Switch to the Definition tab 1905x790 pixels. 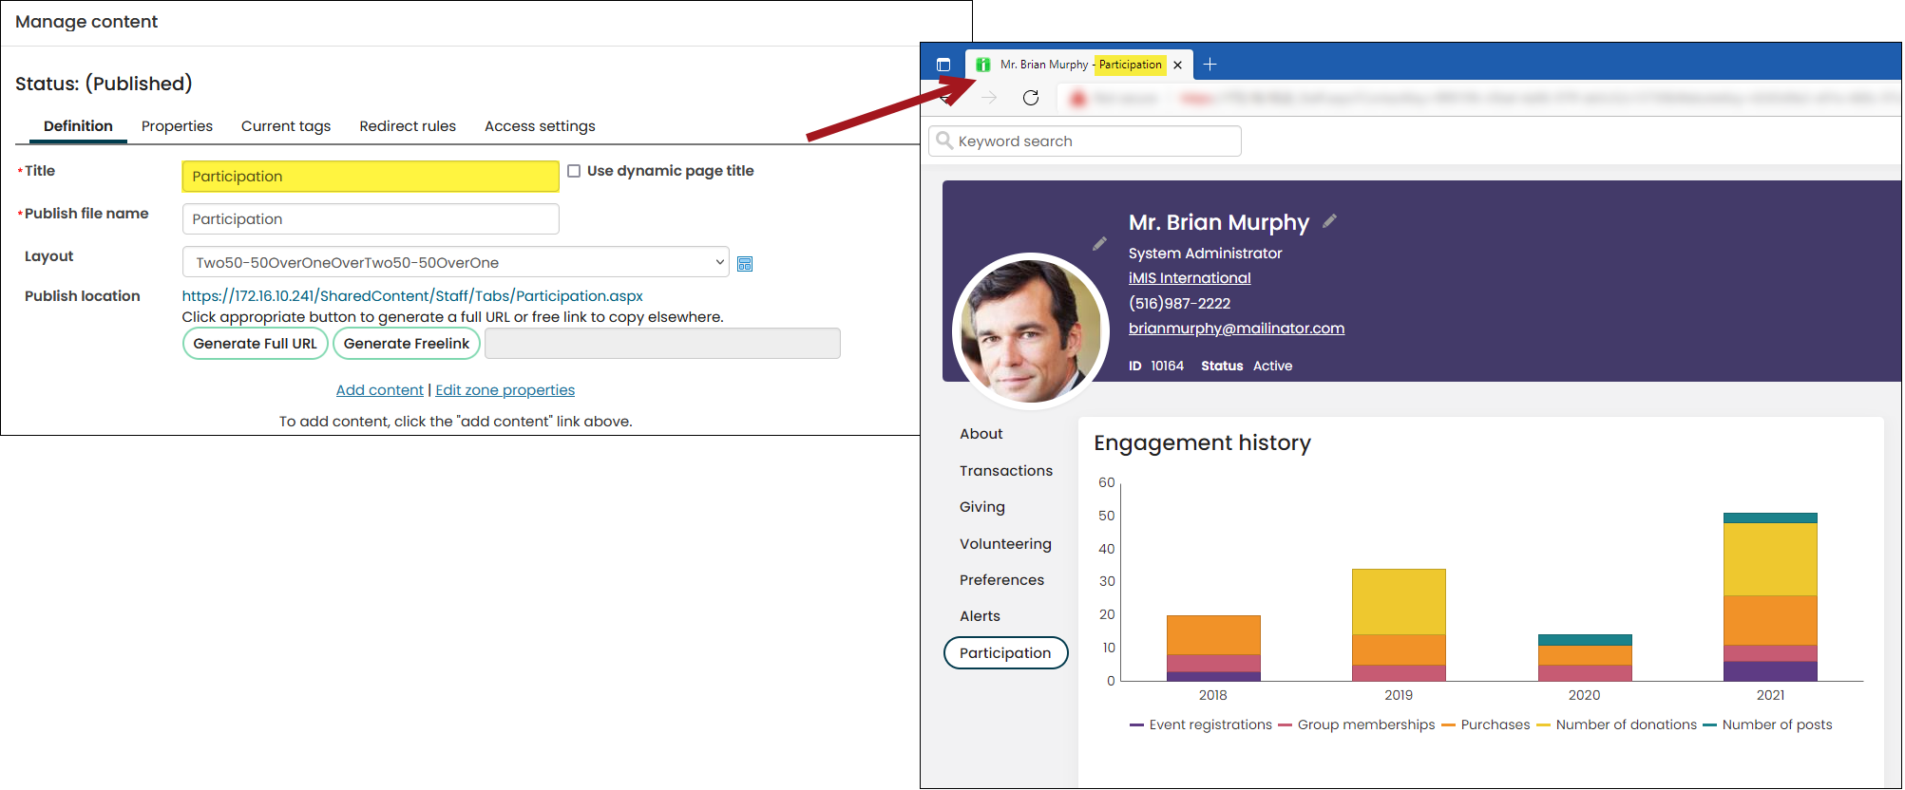click(x=78, y=126)
